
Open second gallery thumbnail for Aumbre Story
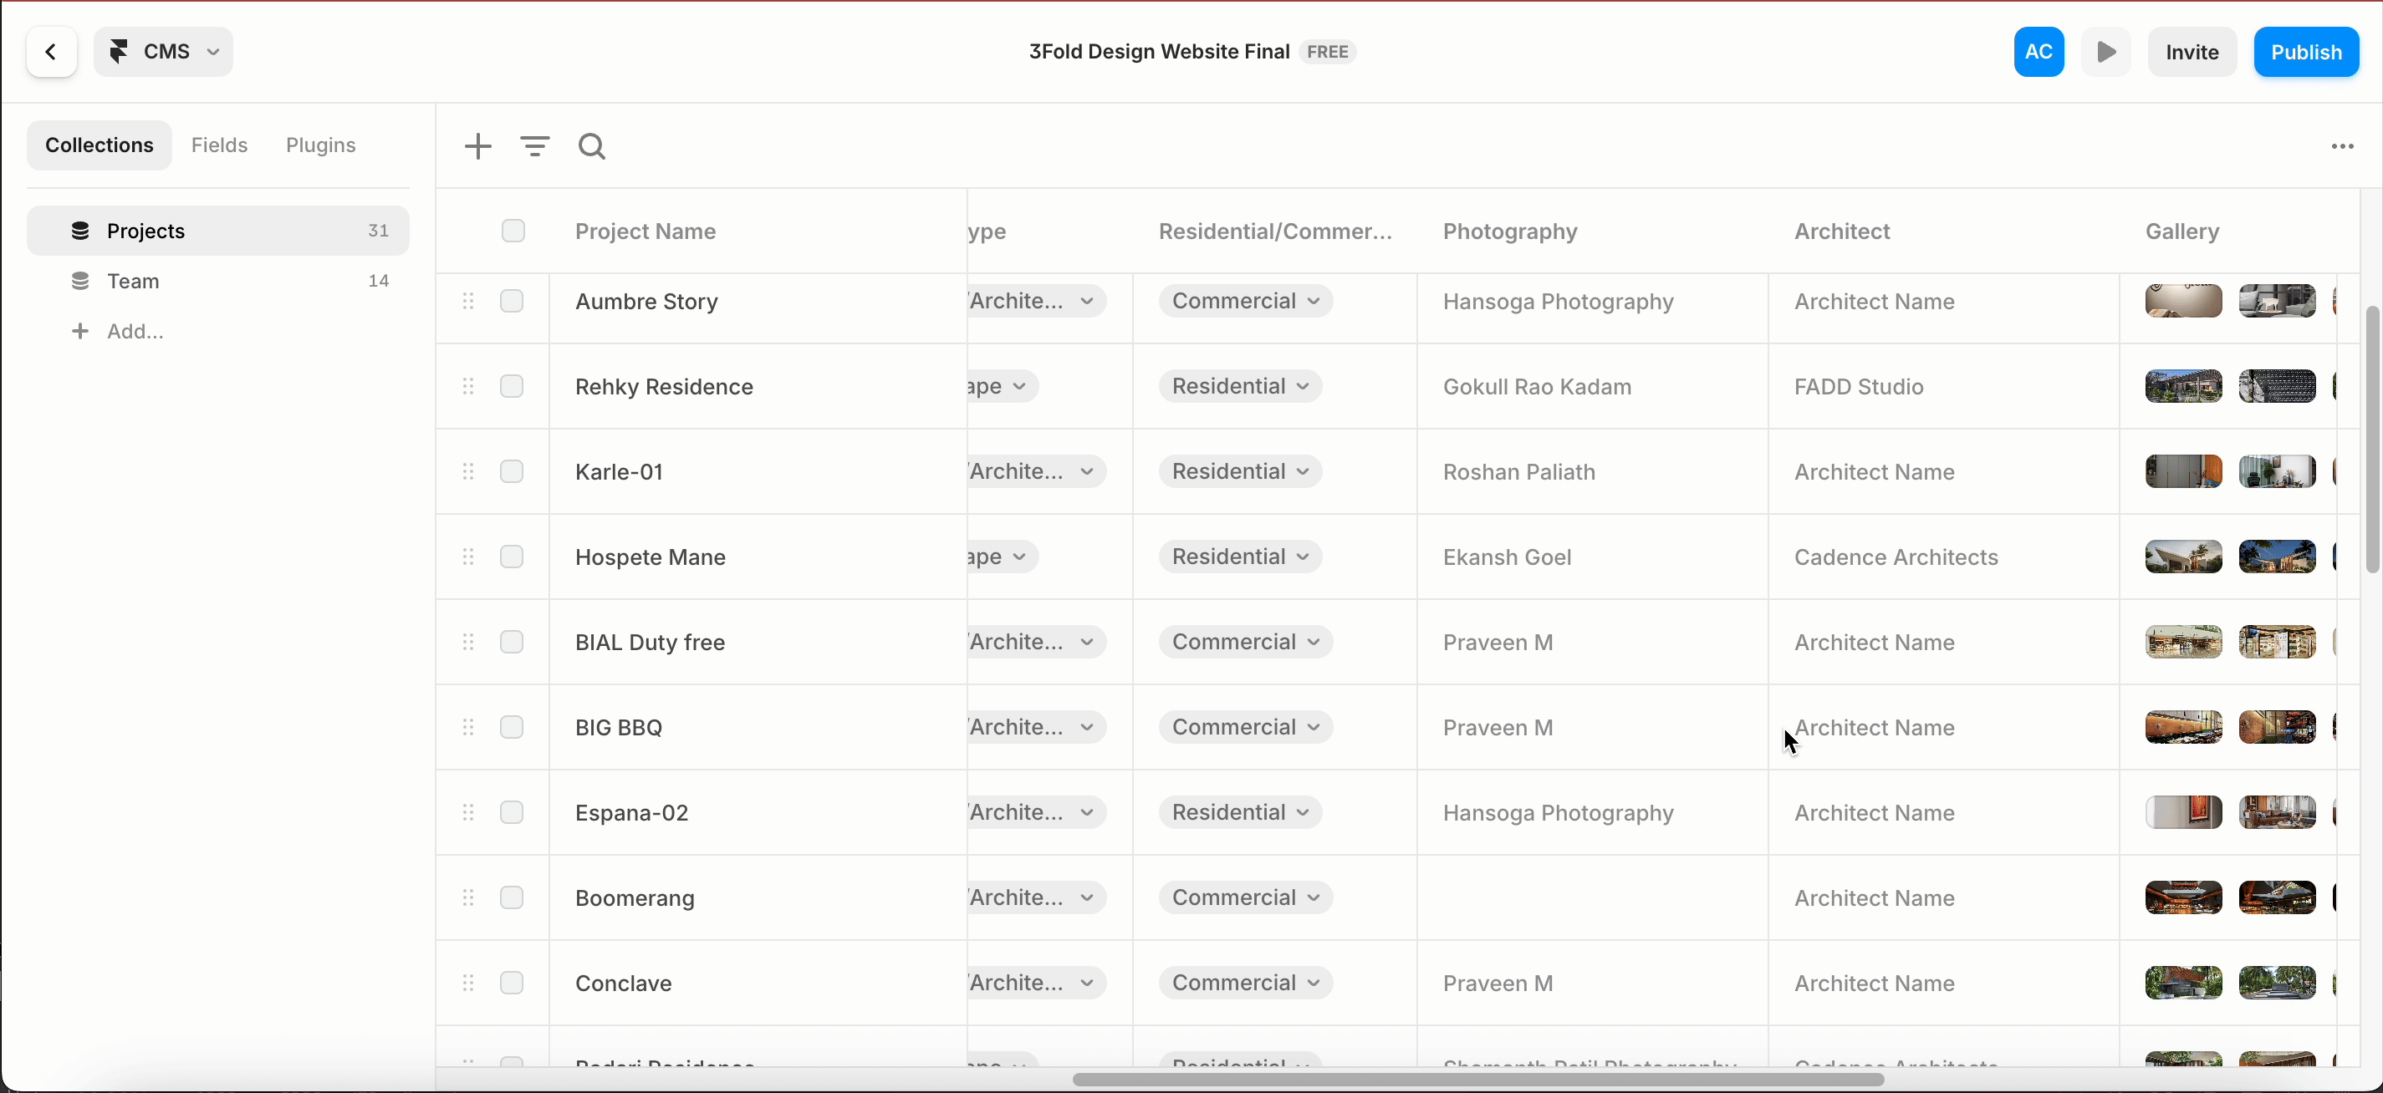[2277, 301]
